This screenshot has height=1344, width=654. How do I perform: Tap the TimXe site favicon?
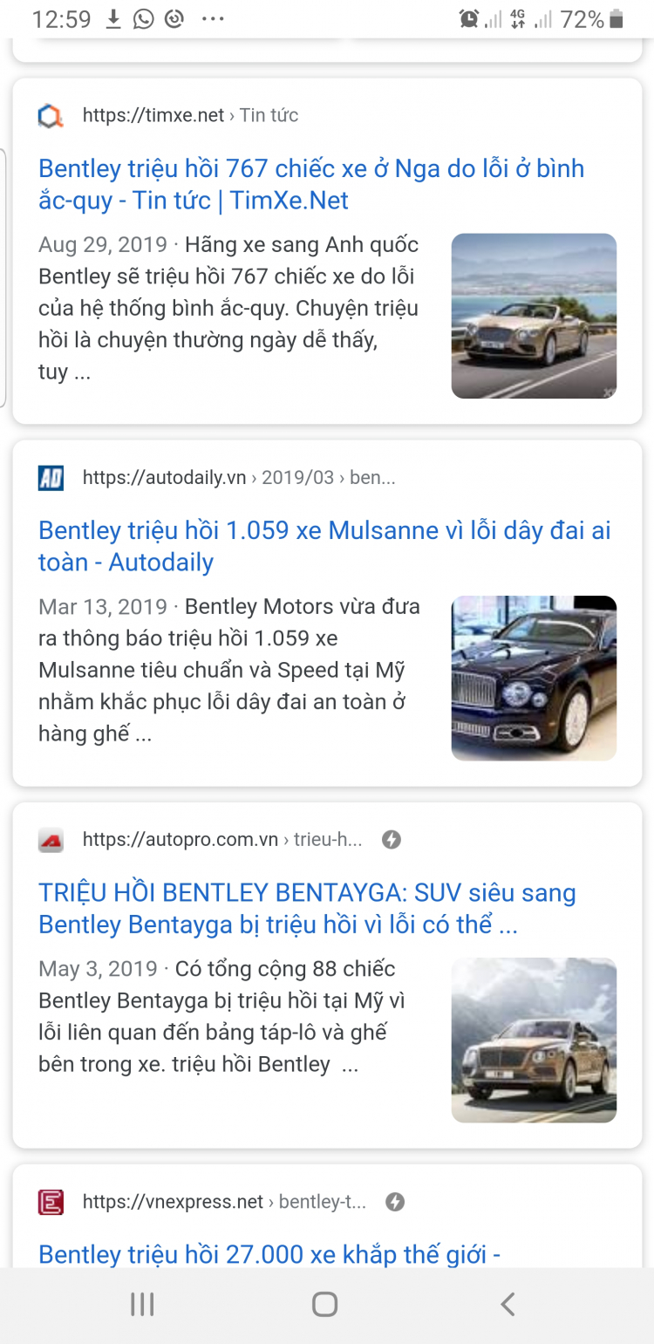click(51, 116)
